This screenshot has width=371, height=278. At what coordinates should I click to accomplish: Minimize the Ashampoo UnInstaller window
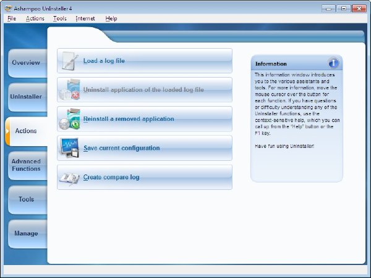coord(328,9)
